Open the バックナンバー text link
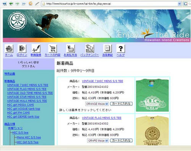Viewport: 191px width, 151px height. pos(90,55)
